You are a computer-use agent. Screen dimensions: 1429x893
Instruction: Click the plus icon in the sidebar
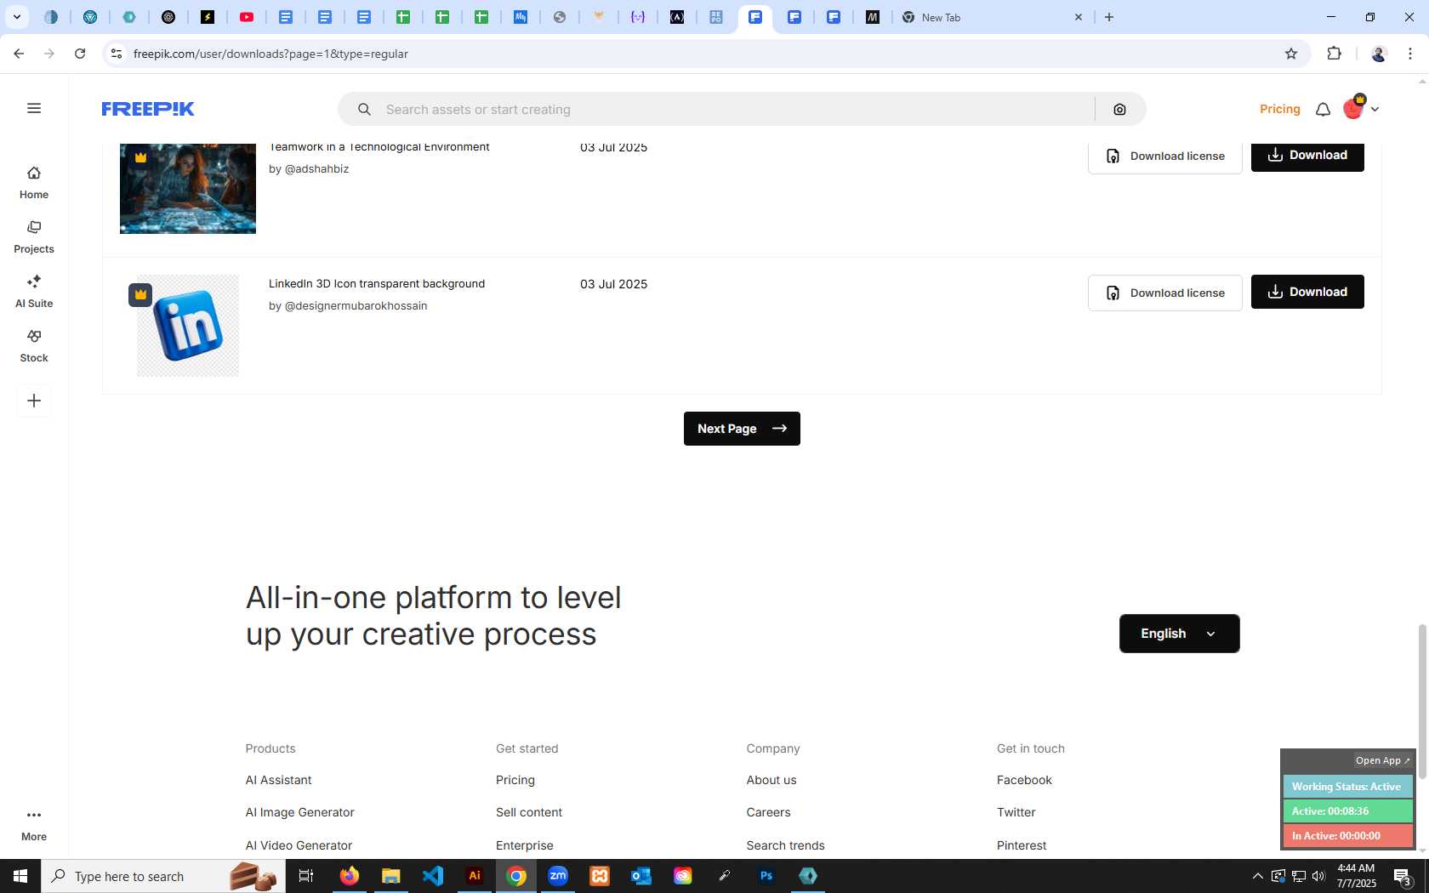tap(34, 401)
